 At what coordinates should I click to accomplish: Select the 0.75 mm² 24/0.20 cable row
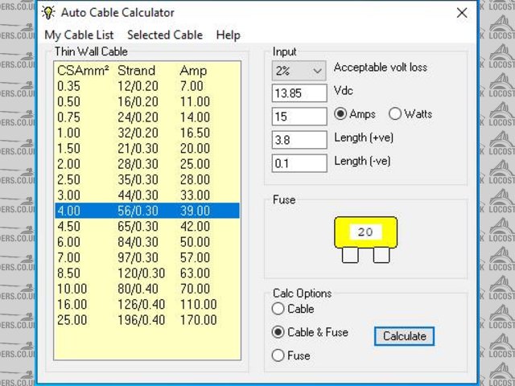(x=147, y=117)
